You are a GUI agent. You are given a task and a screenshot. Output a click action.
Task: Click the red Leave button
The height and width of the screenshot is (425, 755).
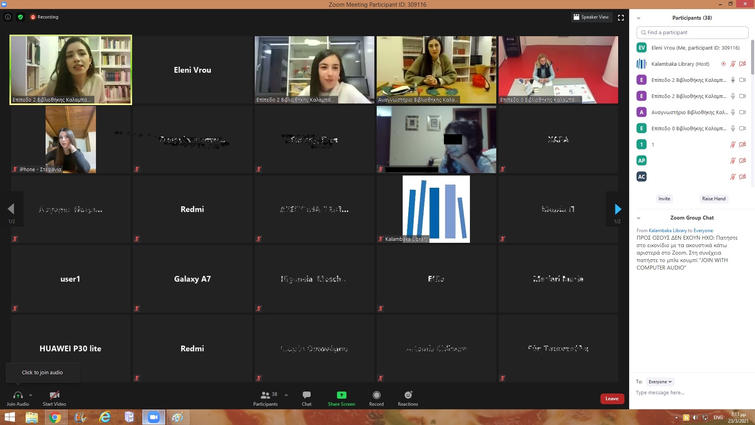click(x=612, y=399)
